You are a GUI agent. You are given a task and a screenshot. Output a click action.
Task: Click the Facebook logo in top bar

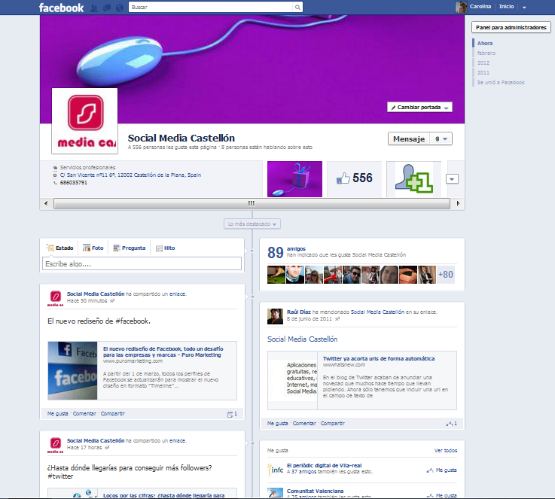(x=61, y=8)
